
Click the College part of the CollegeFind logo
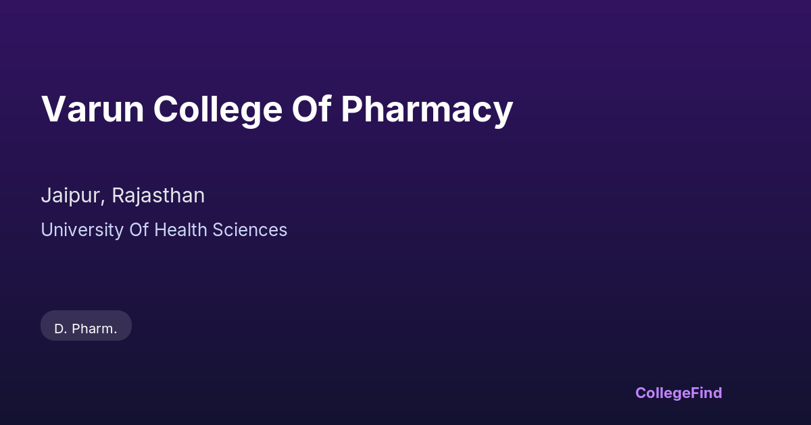pos(662,393)
